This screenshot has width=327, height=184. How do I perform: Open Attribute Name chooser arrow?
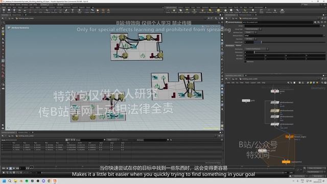pos(324,36)
